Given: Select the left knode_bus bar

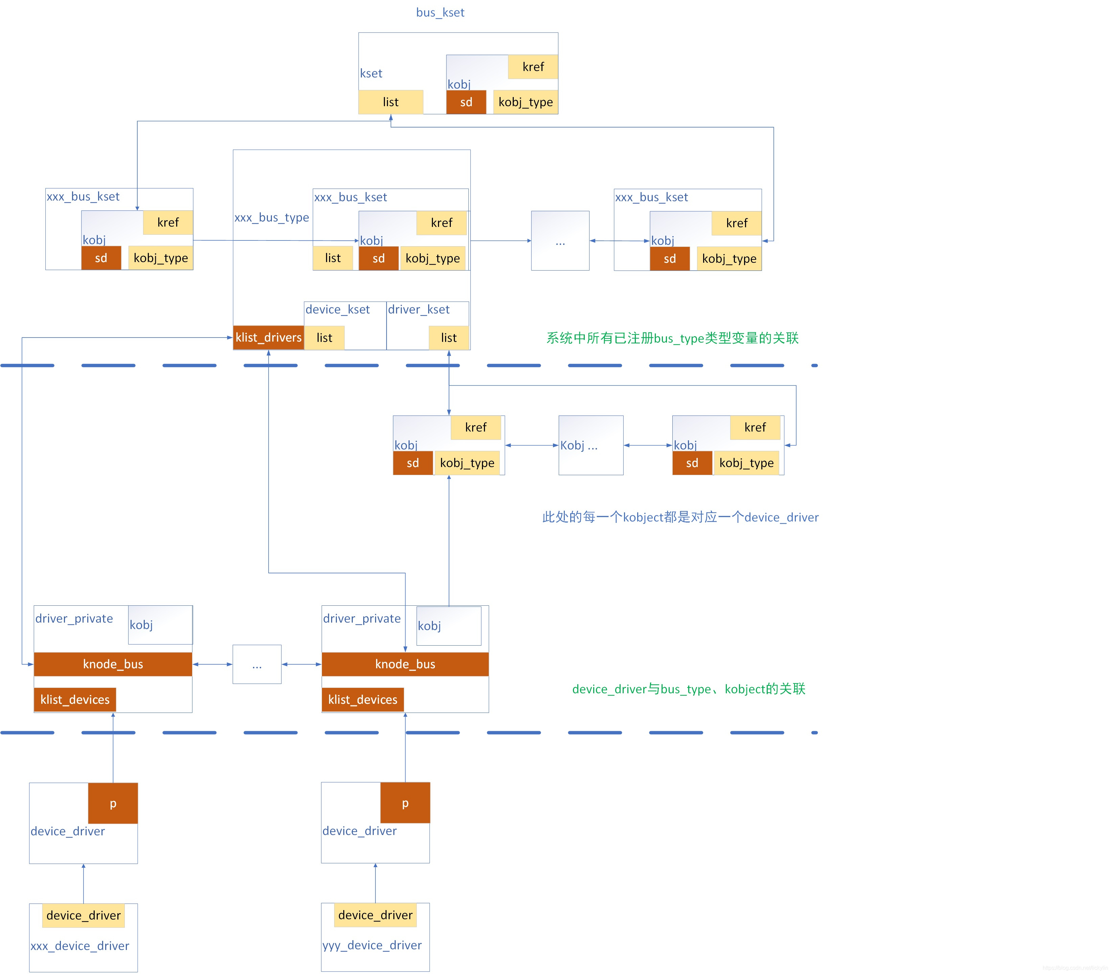Looking at the screenshot, I should click(113, 664).
